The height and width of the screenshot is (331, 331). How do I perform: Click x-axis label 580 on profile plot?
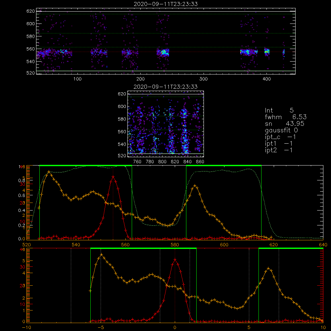(x=175, y=245)
